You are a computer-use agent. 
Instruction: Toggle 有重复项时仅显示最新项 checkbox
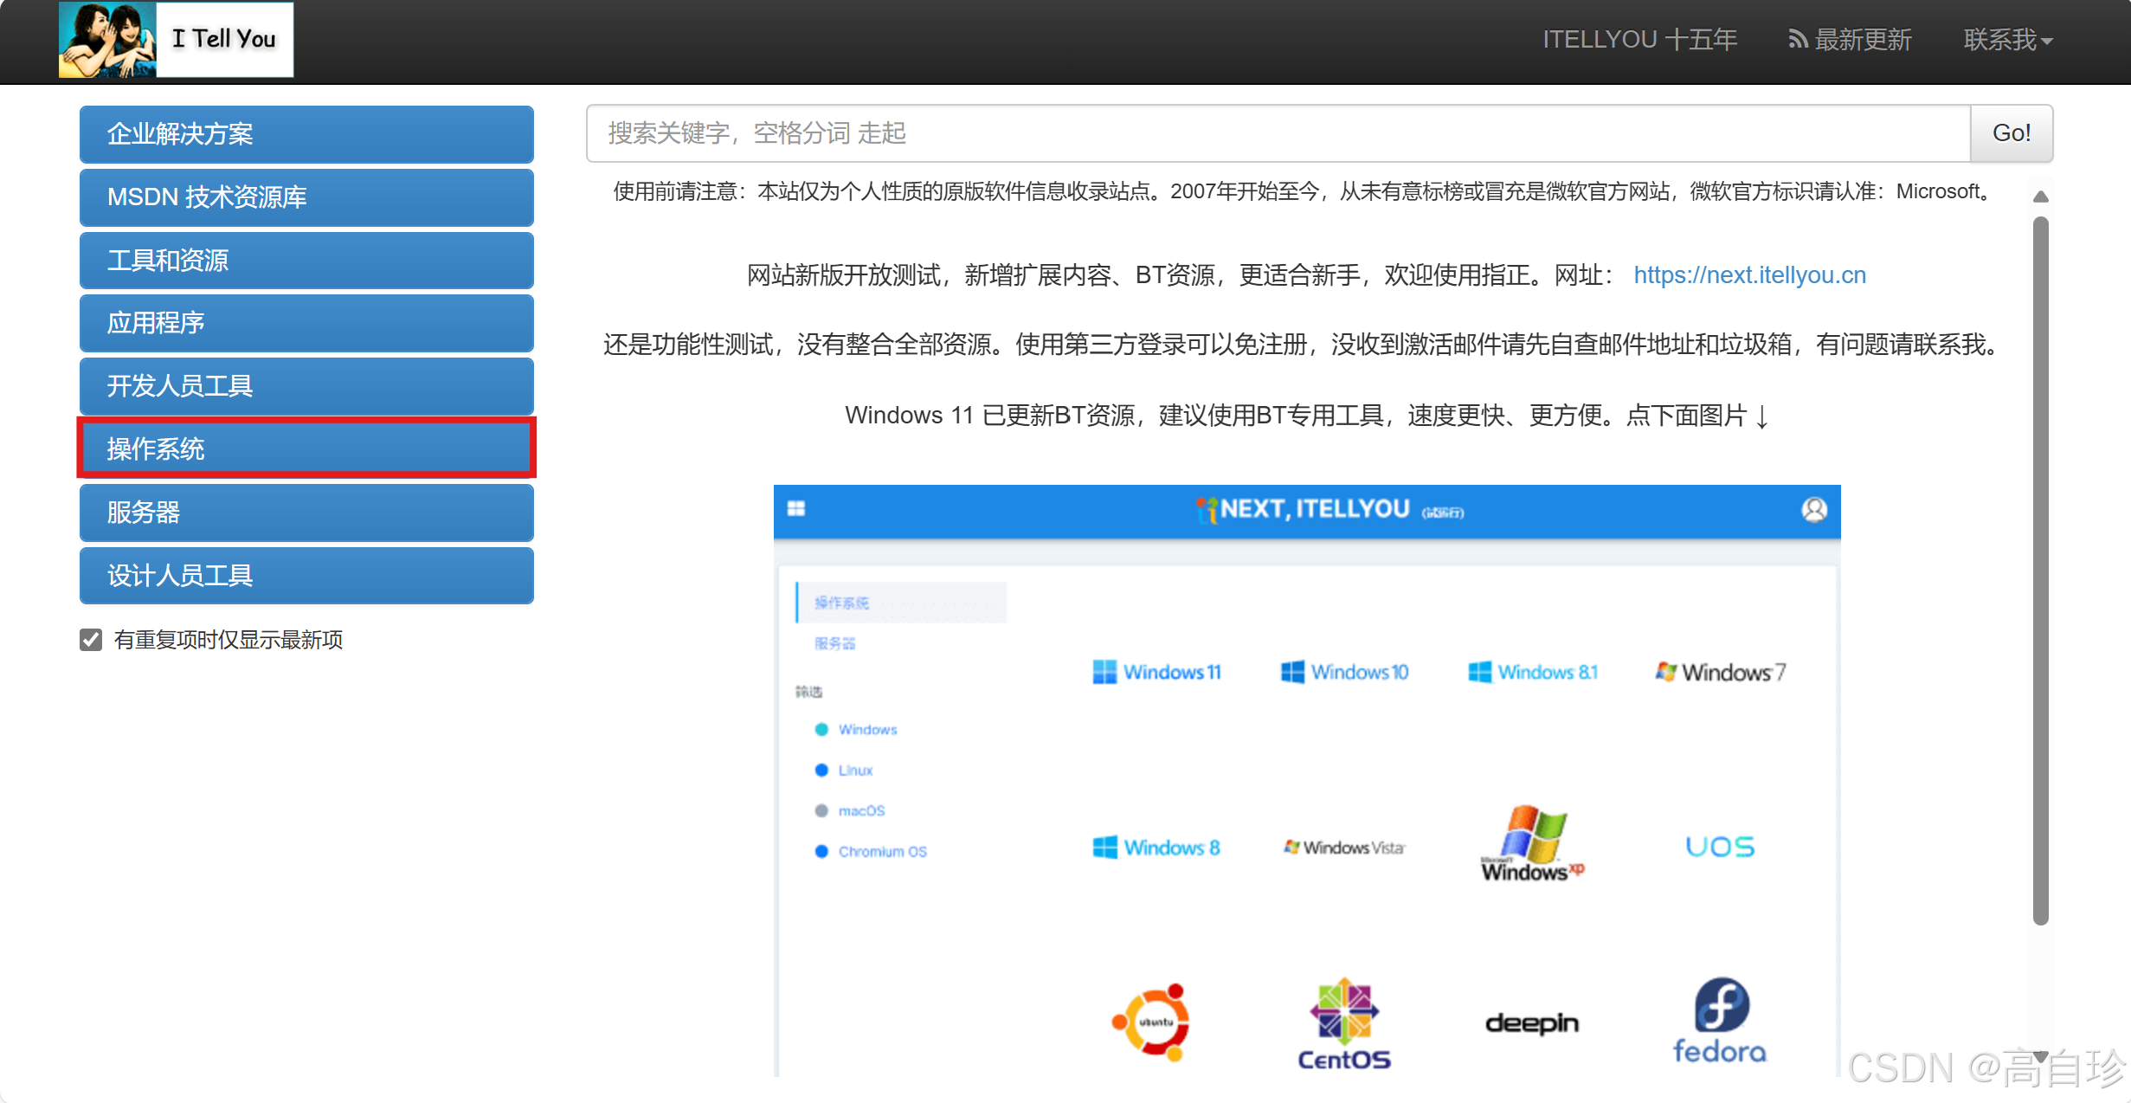(x=91, y=640)
